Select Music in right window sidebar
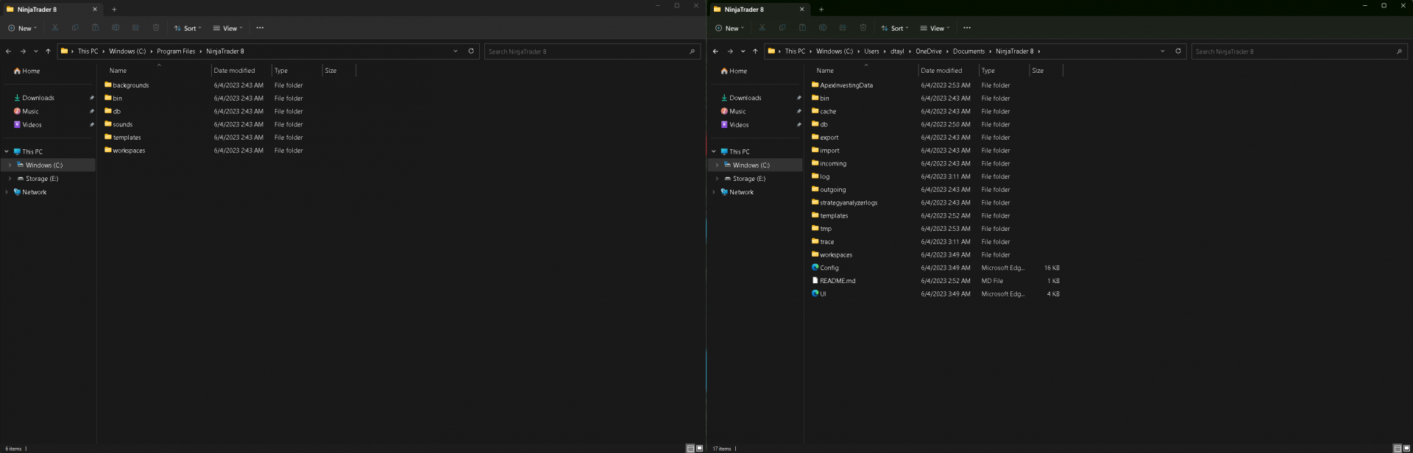 737,112
